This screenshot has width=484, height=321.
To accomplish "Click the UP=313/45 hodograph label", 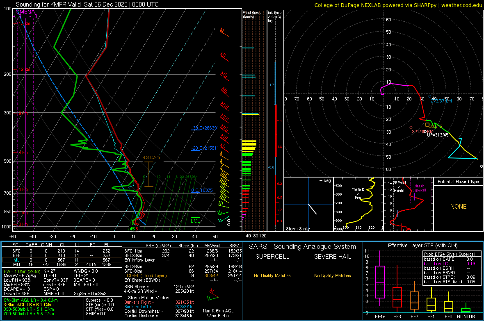I will click(438, 135).
